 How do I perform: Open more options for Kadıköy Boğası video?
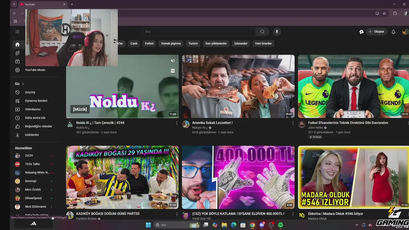(177, 214)
